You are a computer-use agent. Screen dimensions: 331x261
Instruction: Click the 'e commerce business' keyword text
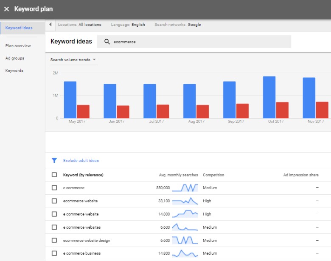tap(82, 253)
